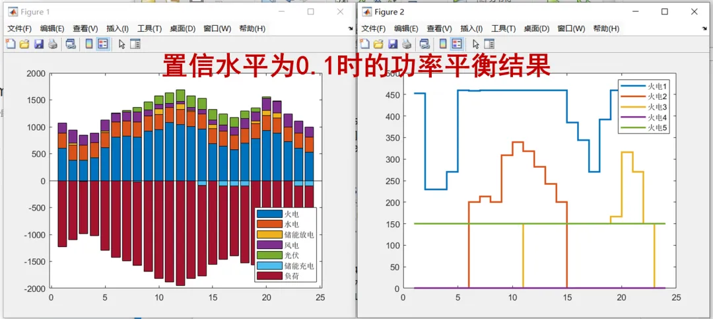This screenshot has height=319, width=713.
Task: Enable Edit Plot arrow in Figure 1 toolbar
Action: [x=121, y=44]
